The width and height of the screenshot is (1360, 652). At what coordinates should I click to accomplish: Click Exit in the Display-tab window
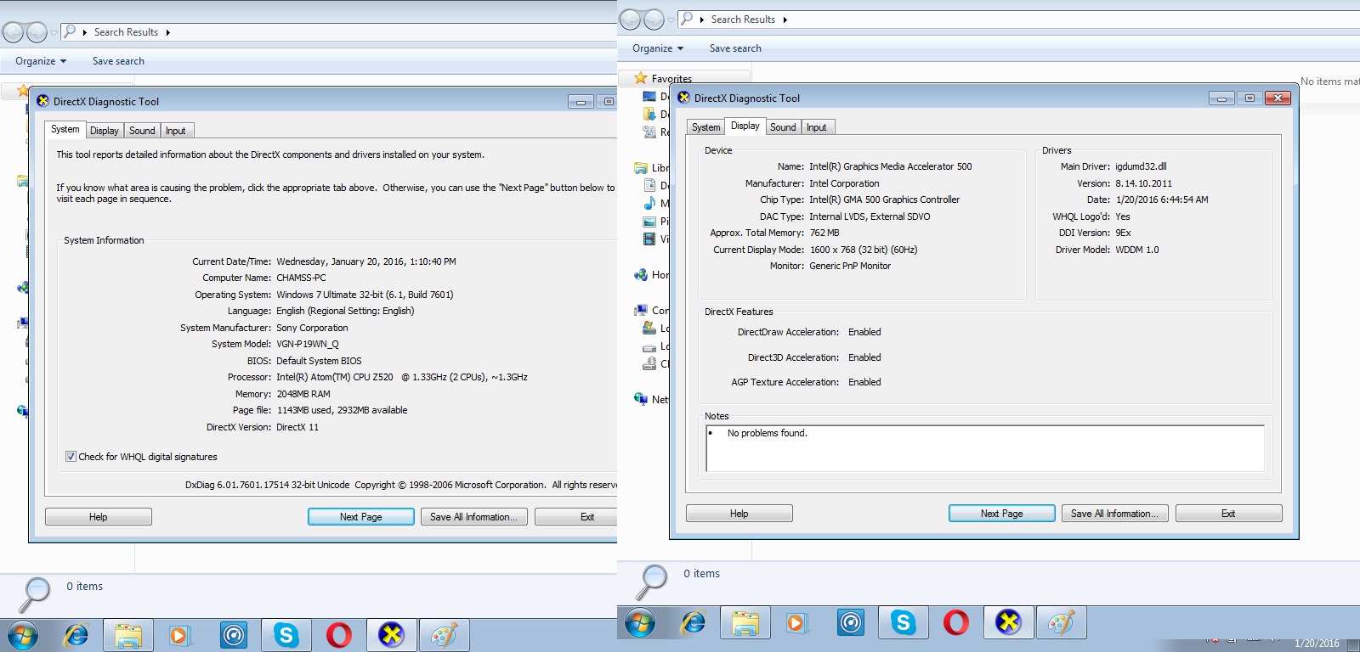(1229, 514)
